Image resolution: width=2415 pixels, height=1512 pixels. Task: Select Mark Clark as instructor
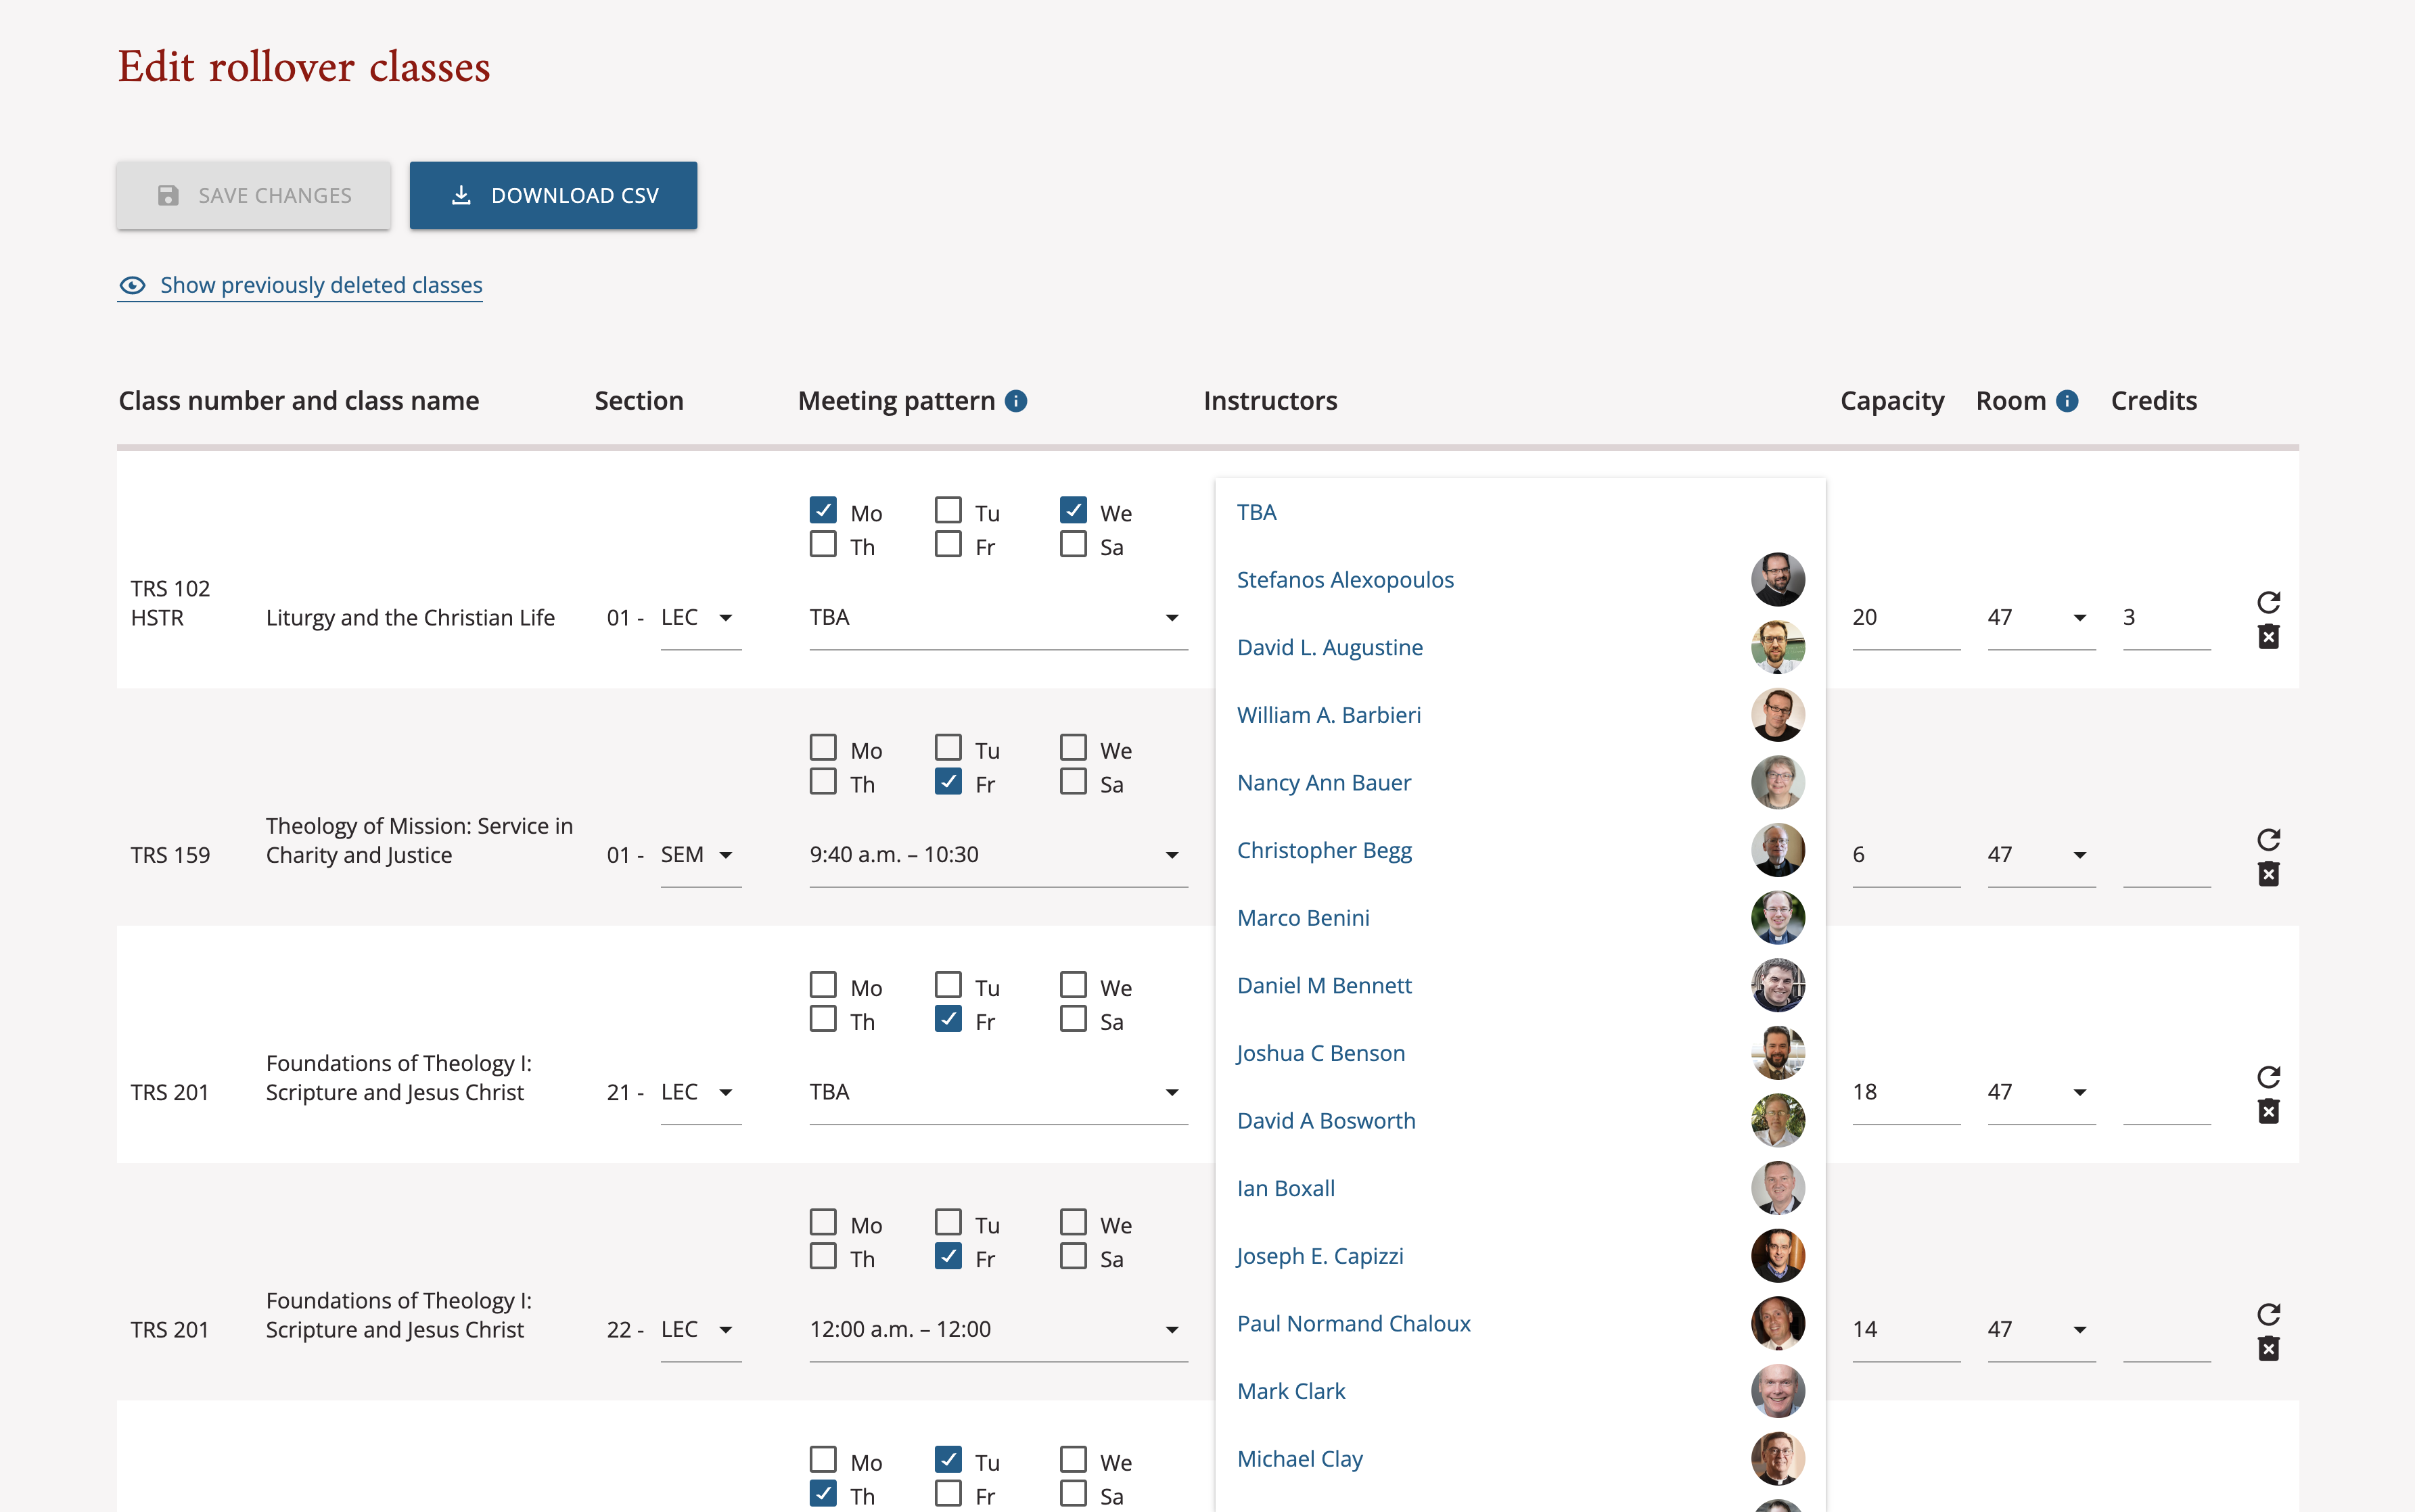click(1519, 1392)
